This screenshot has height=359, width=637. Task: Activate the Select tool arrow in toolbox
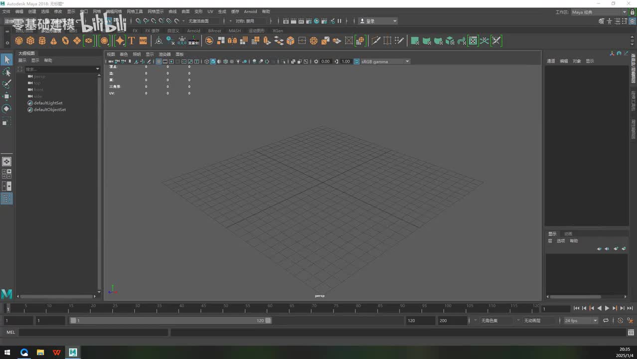(x=6, y=60)
